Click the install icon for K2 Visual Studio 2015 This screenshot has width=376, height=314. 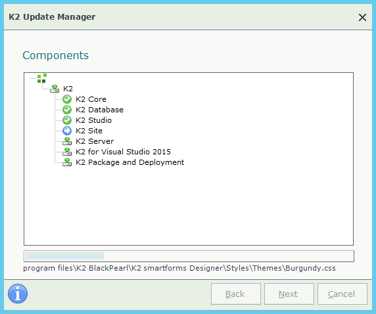point(67,152)
